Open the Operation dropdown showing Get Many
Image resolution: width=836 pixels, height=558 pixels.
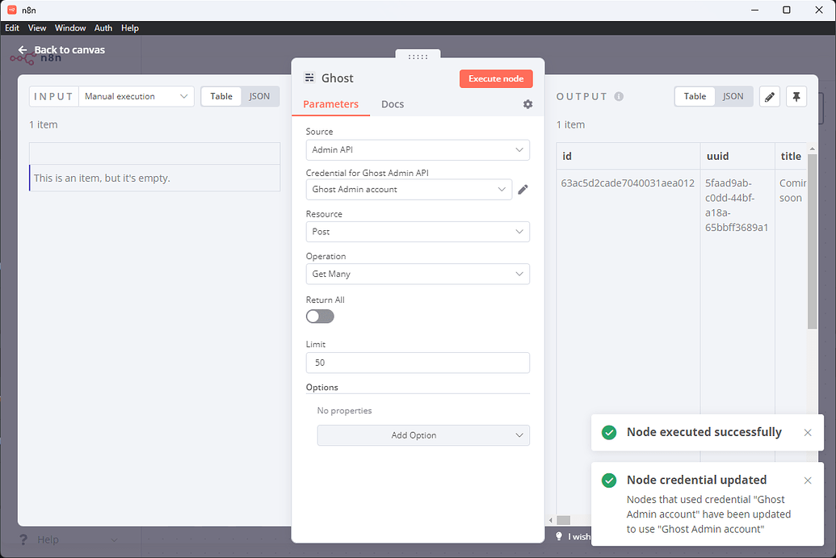tap(418, 274)
